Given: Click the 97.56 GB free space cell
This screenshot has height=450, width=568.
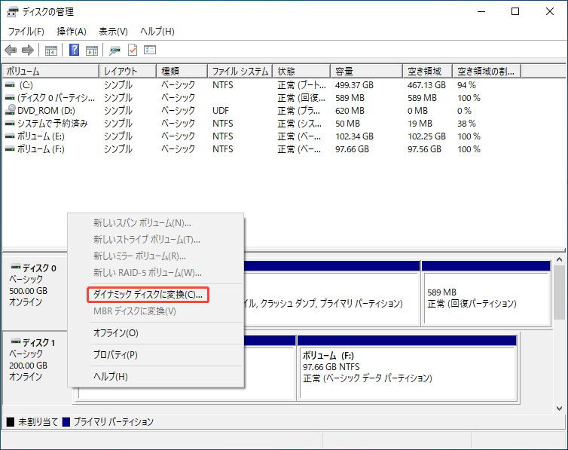Looking at the screenshot, I should click(424, 149).
